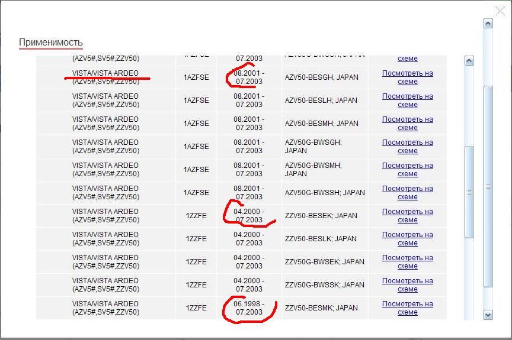Click the outer scrollbar down arrow

point(488,315)
